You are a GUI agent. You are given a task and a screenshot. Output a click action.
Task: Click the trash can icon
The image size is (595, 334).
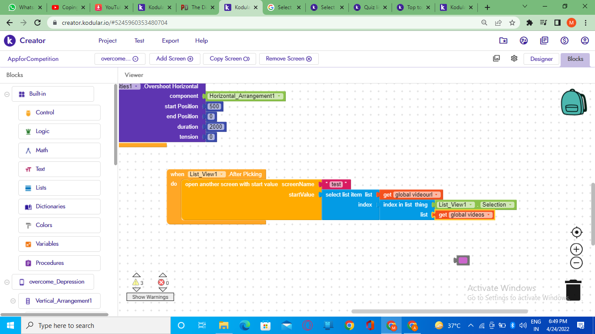point(573,290)
